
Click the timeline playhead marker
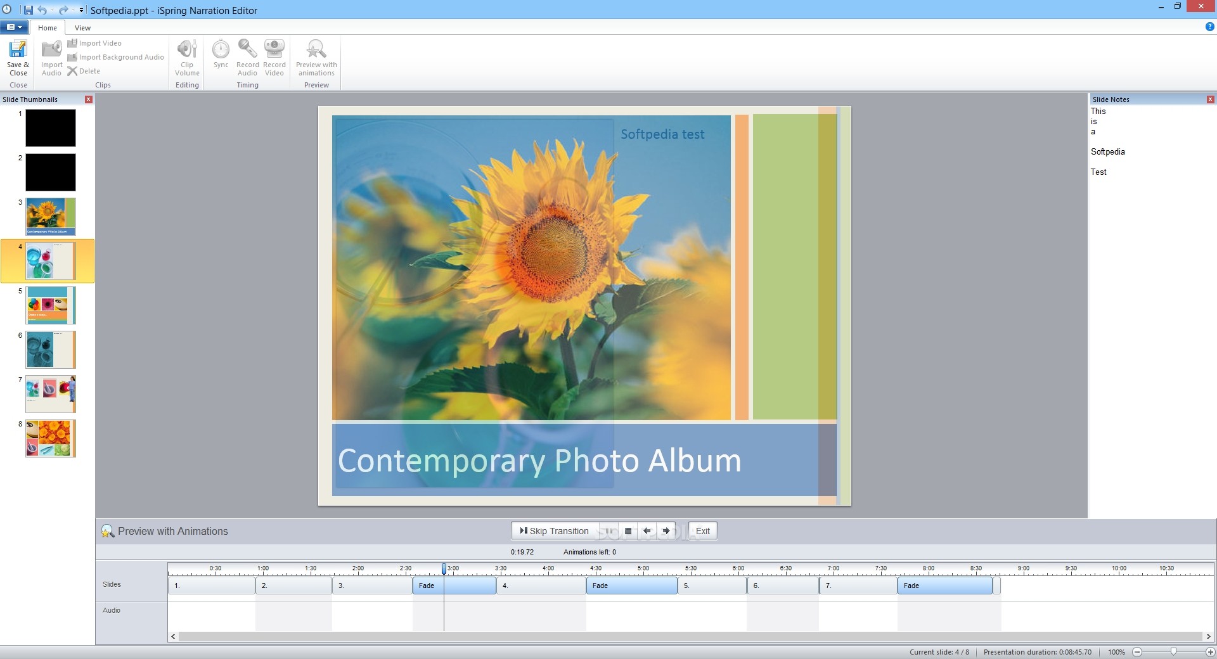[444, 569]
